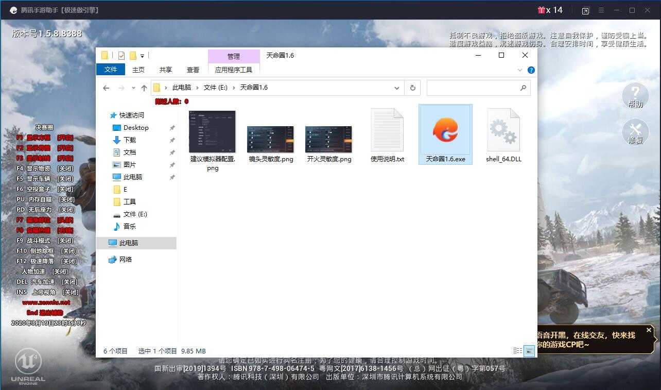
Task: Expand the chevron after 文件 (E:) in the address bar
Action: pyautogui.click(x=234, y=88)
